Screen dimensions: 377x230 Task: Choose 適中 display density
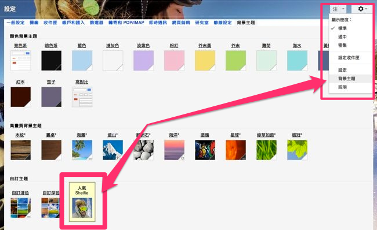click(342, 36)
